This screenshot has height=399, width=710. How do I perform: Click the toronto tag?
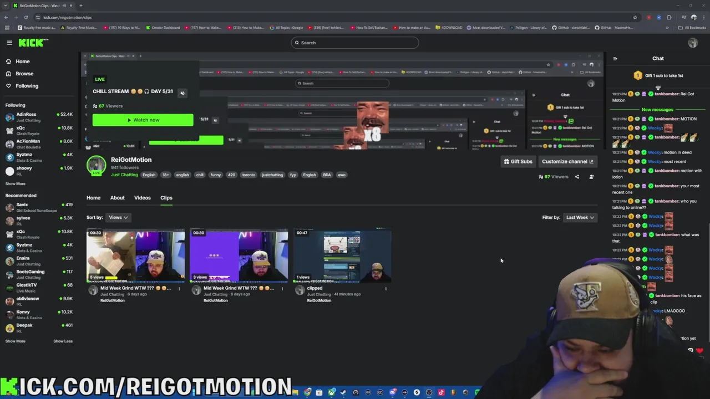(248, 175)
